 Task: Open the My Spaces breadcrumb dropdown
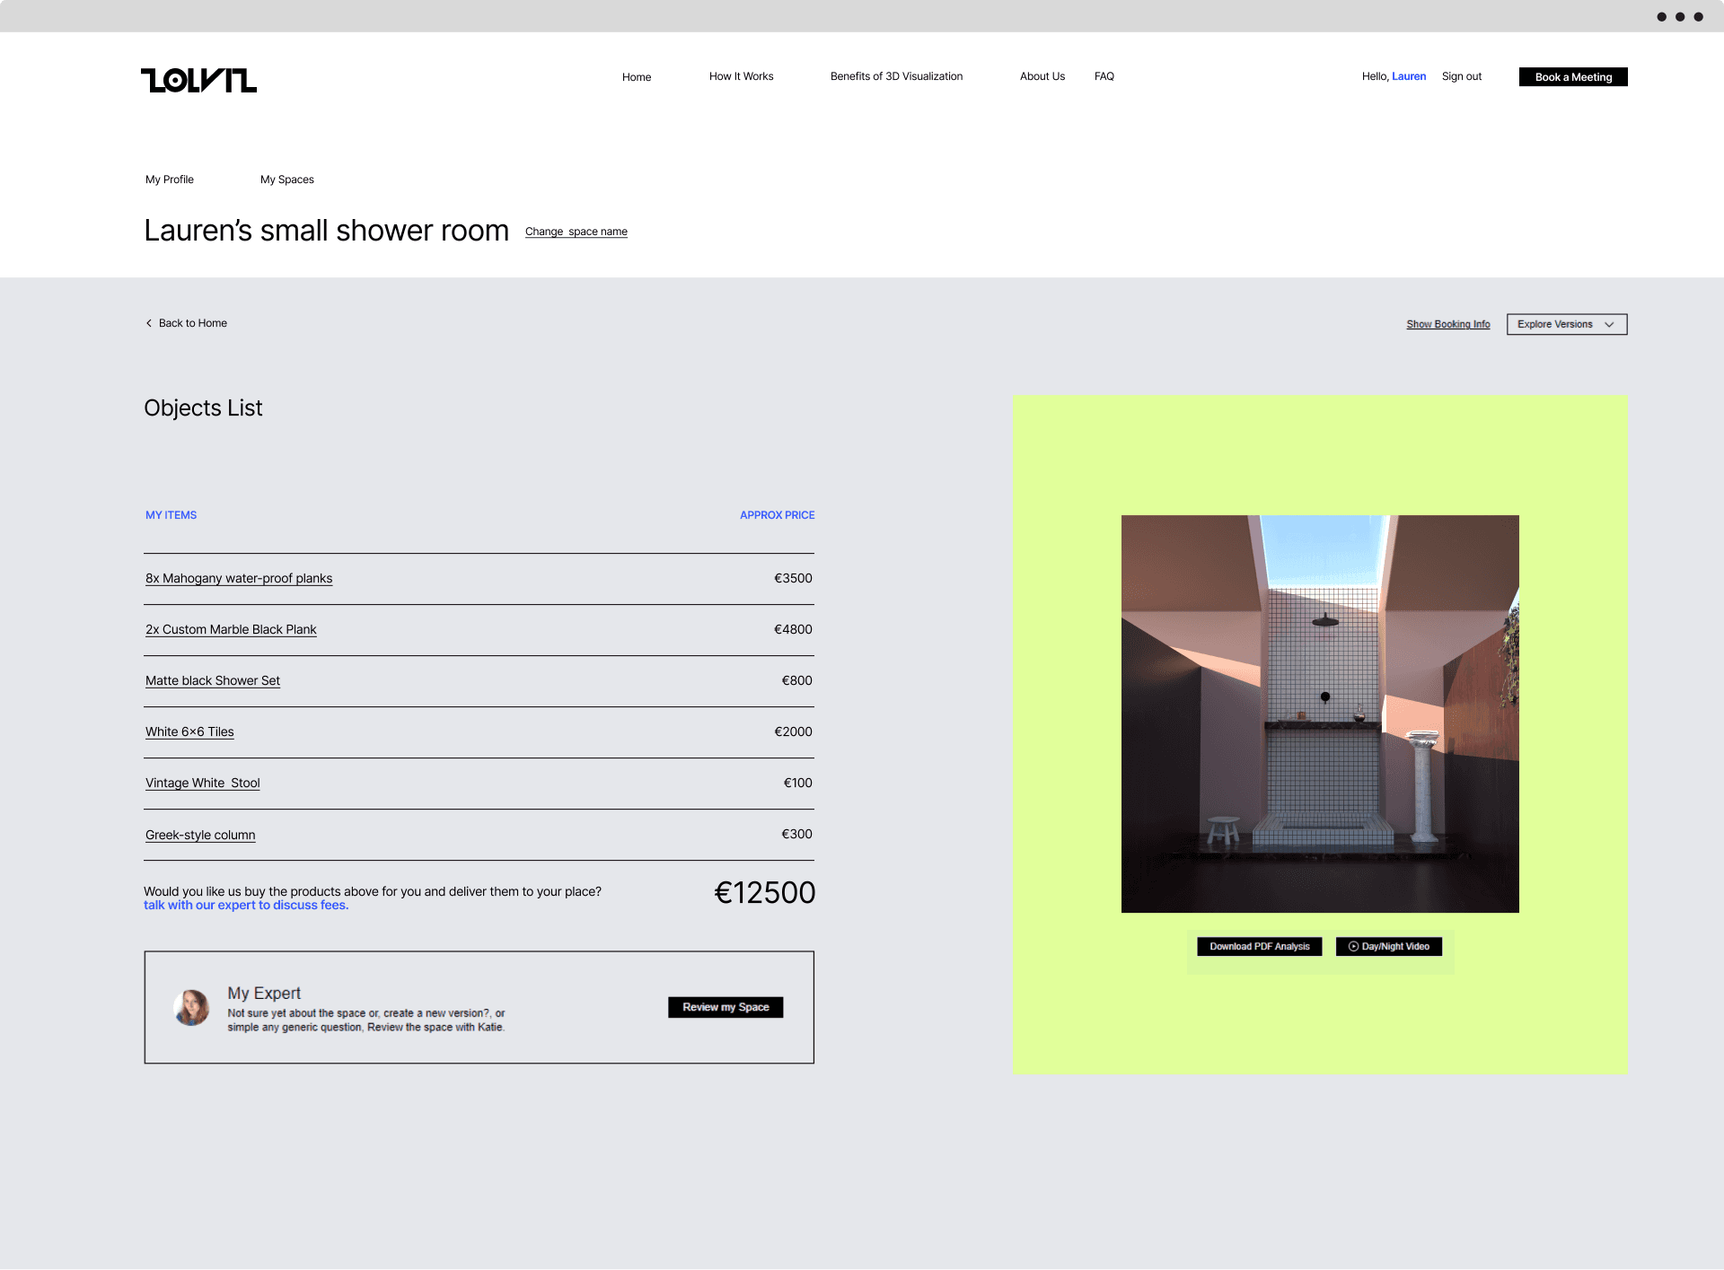coord(286,180)
